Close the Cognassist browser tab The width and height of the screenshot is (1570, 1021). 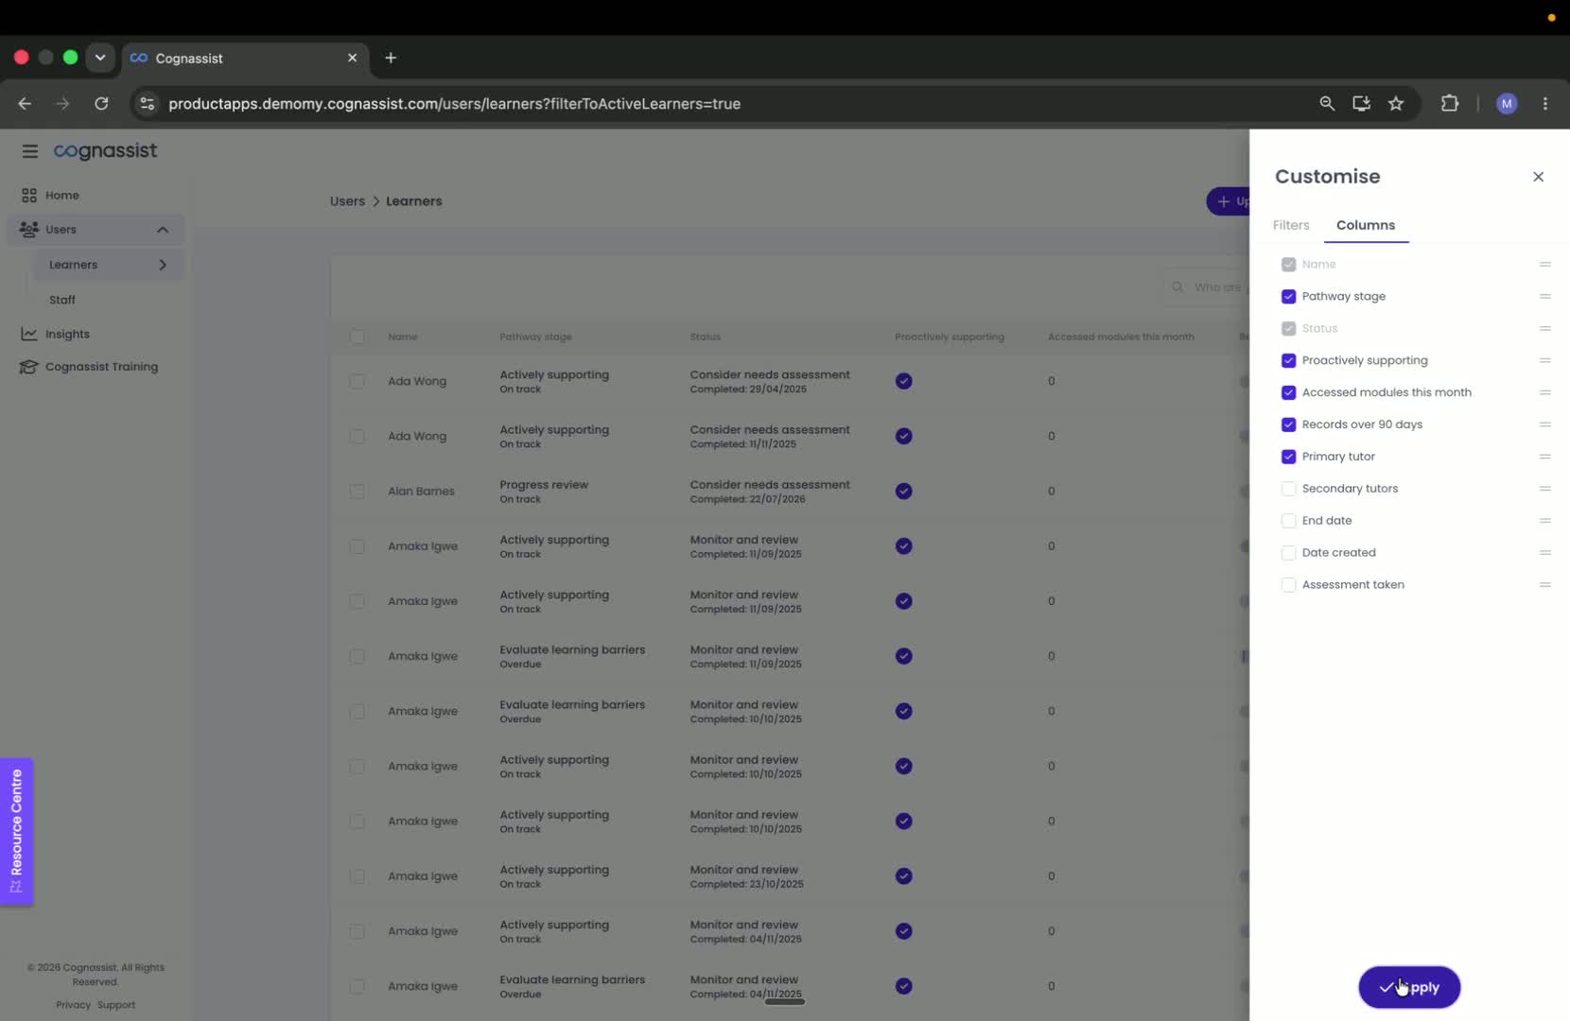(352, 58)
